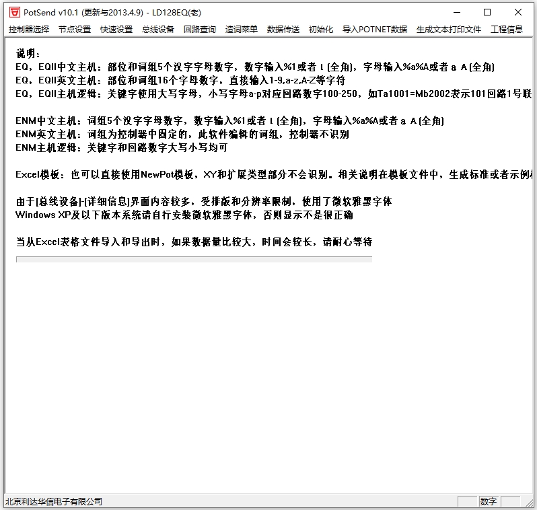Click 北京利达华信电子有限公司 in status bar
This screenshot has height=510, width=537.
(54, 501)
